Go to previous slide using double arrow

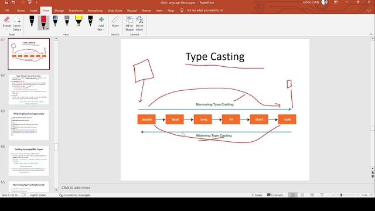click(x=373, y=173)
